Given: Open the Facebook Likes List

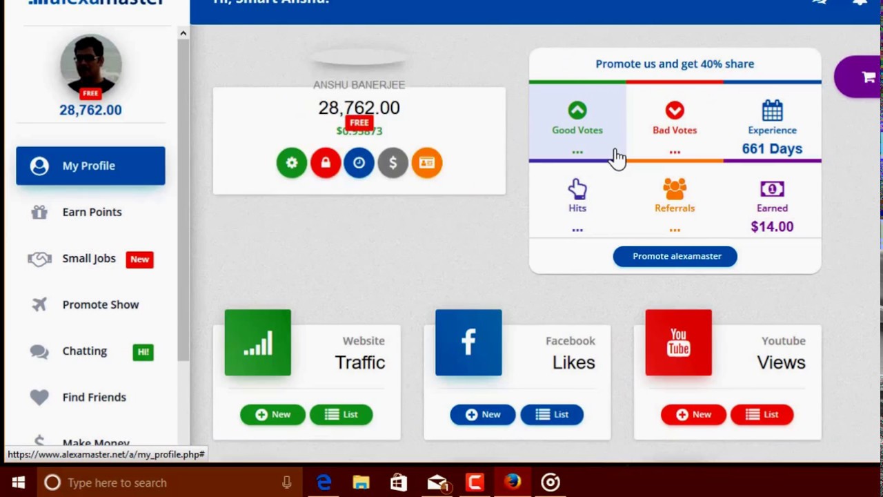Looking at the screenshot, I should coord(551,415).
